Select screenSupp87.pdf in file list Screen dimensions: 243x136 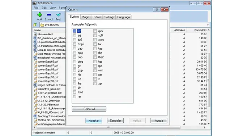(x=48, y=65)
